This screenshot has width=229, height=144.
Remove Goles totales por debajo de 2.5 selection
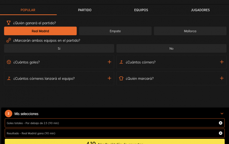(x=220, y=123)
